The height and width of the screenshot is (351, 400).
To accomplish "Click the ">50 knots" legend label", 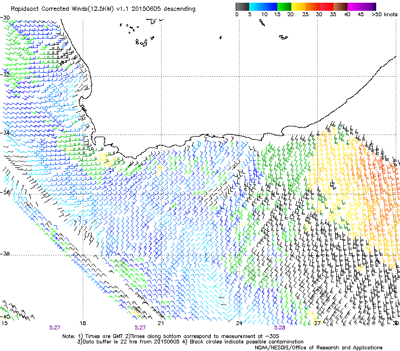I will coord(384,15).
